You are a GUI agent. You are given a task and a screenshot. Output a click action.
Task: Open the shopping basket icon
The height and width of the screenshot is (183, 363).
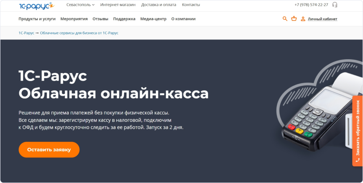[x=294, y=18]
